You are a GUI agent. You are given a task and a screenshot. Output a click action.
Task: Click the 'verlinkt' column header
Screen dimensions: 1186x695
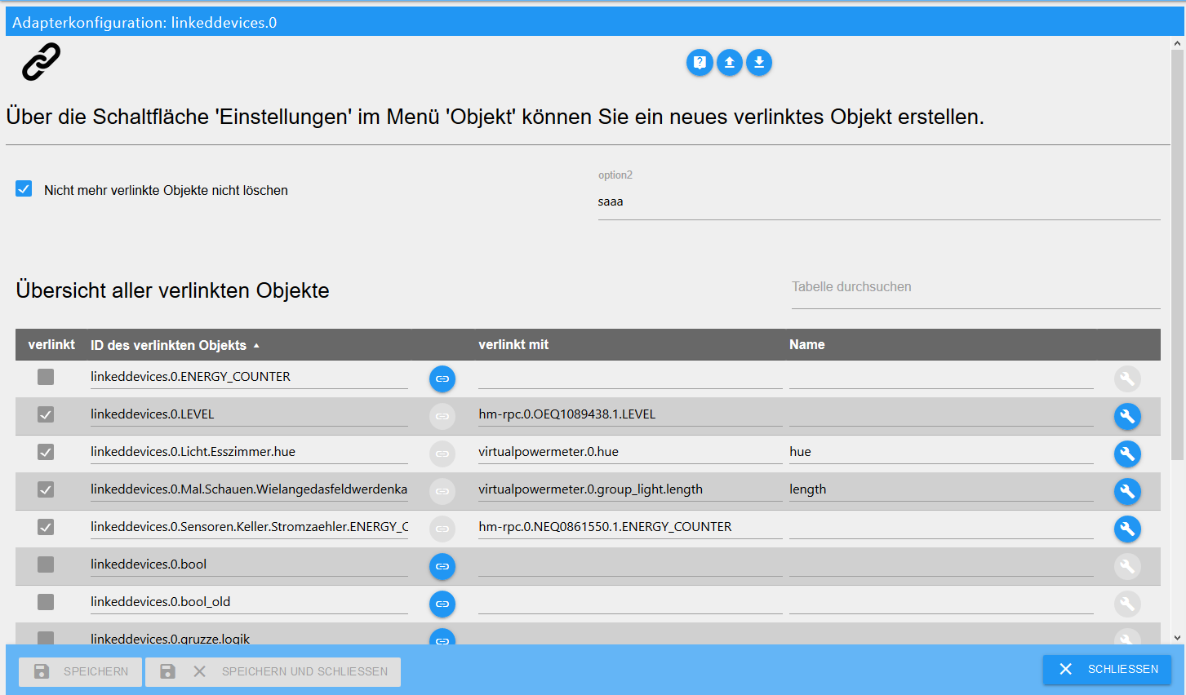click(x=51, y=345)
